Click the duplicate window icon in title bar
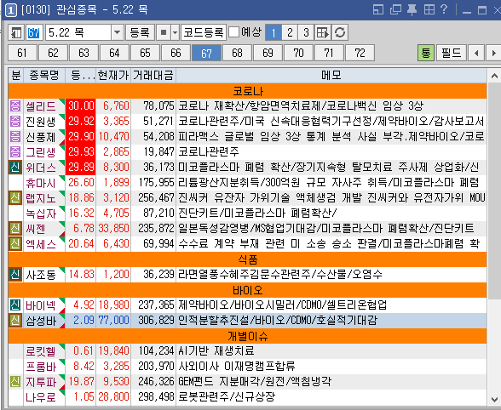 [395, 10]
